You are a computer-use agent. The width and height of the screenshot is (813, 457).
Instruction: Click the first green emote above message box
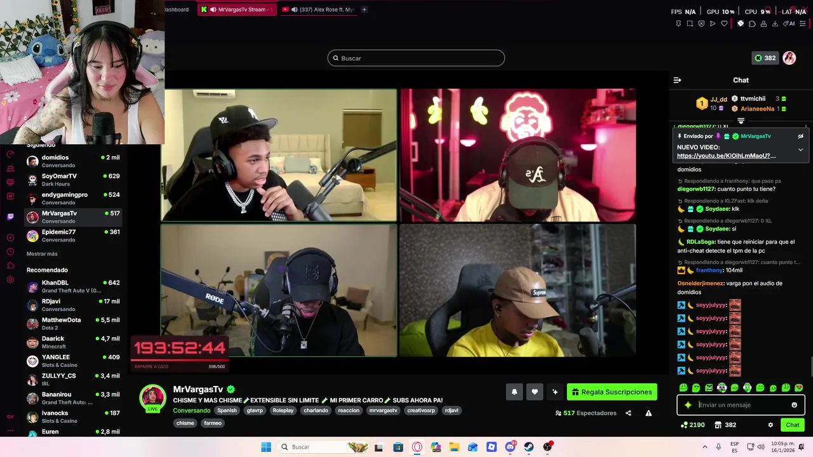point(683,387)
